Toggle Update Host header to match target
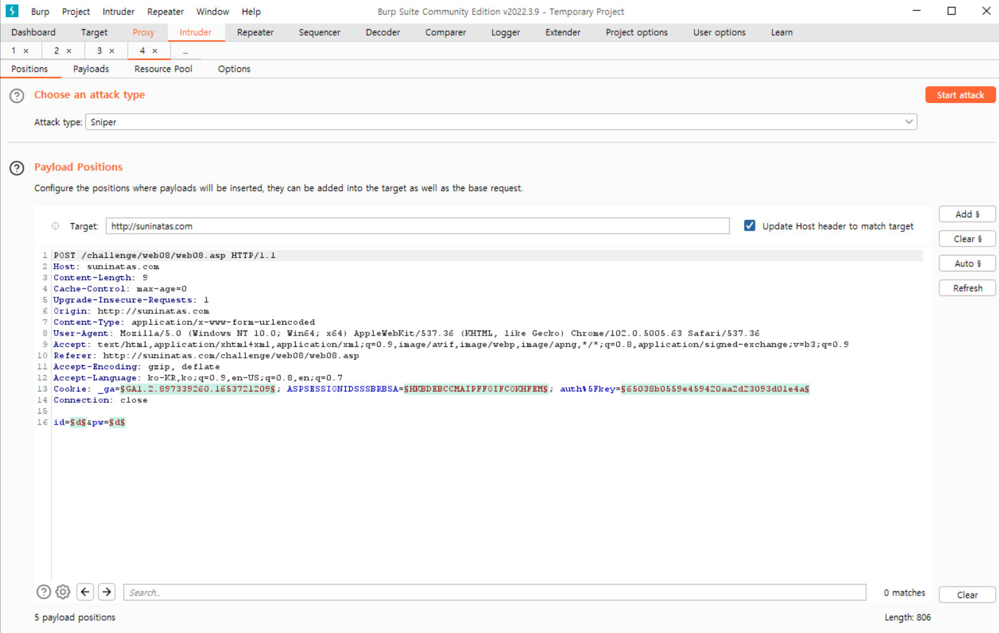Screen dimensions: 999x633 (750, 226)
